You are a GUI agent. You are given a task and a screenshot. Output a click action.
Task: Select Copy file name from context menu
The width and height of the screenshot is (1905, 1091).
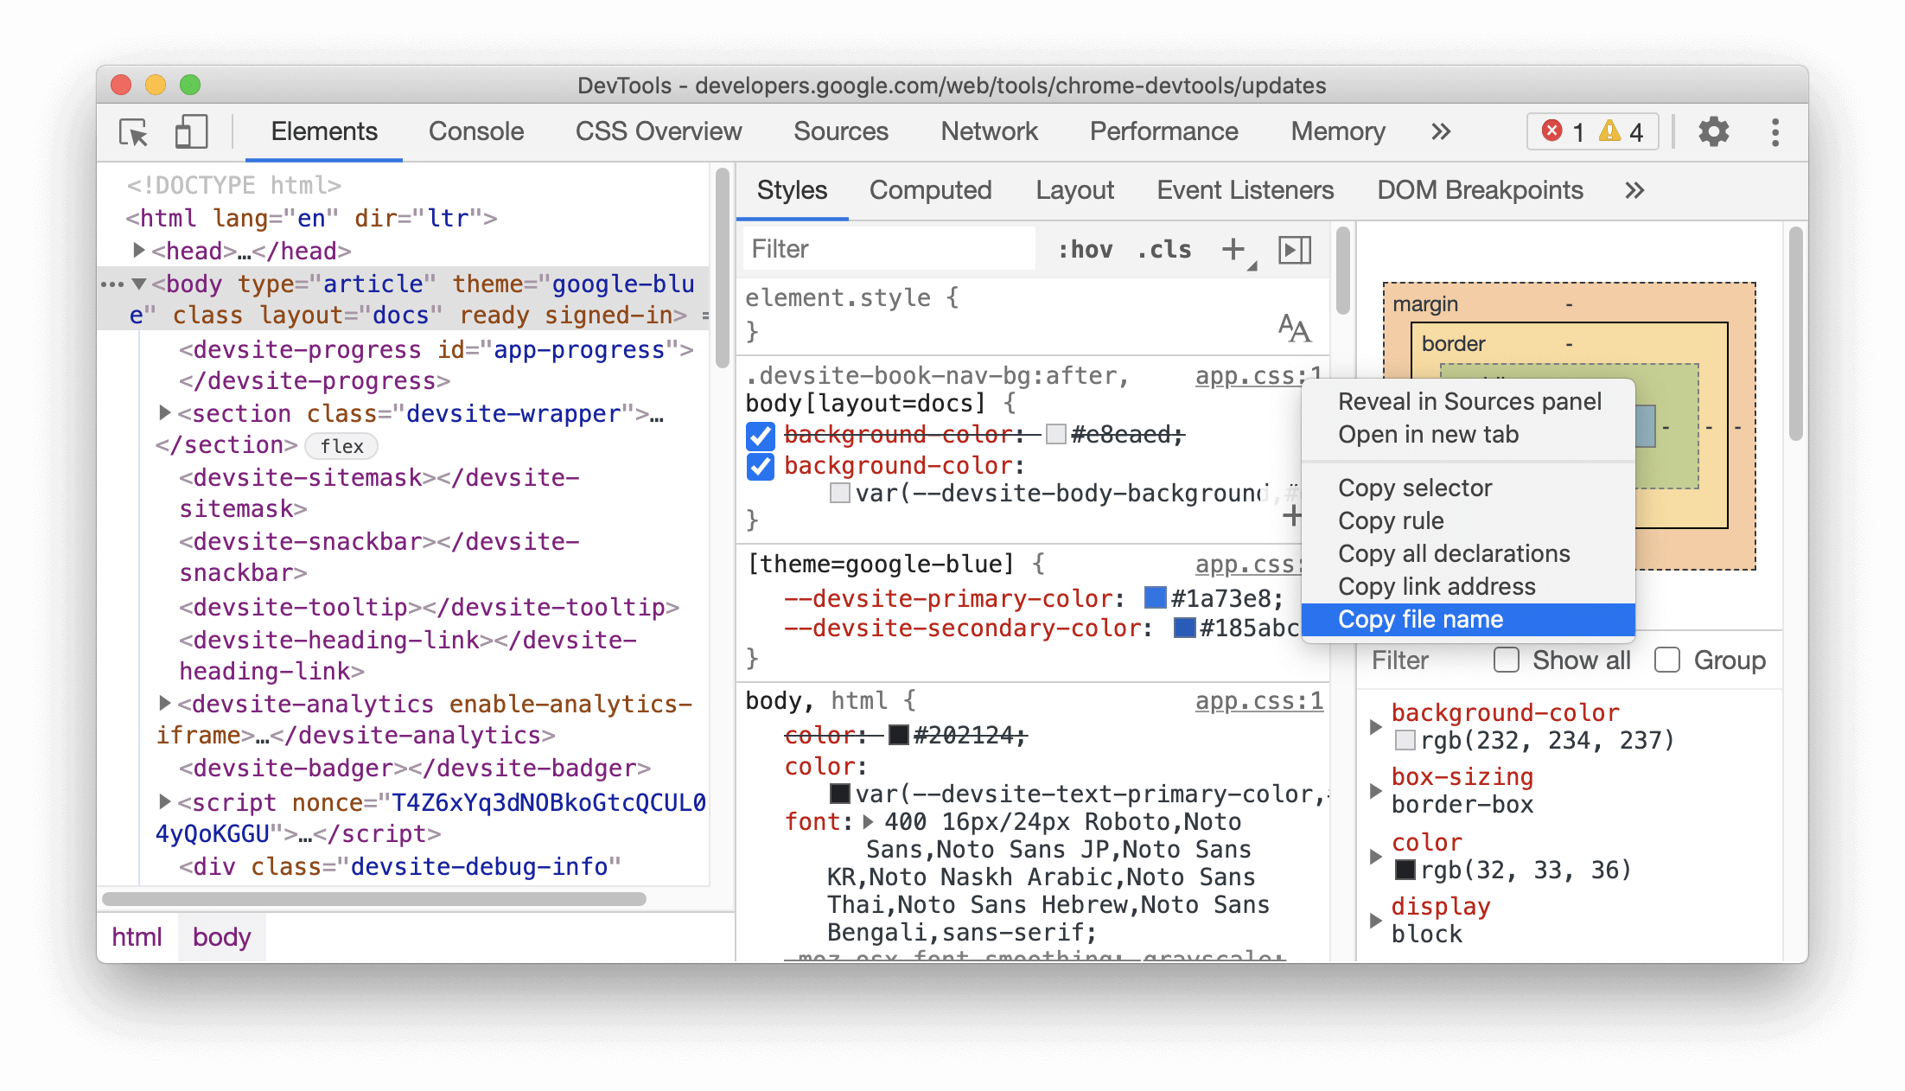pos(1419,619)
